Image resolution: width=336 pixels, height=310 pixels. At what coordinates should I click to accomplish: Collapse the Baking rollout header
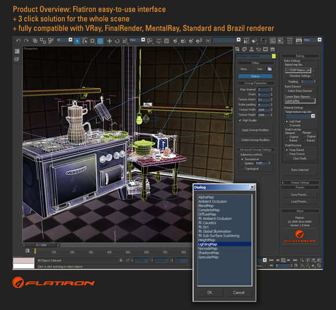click(300, 56)
